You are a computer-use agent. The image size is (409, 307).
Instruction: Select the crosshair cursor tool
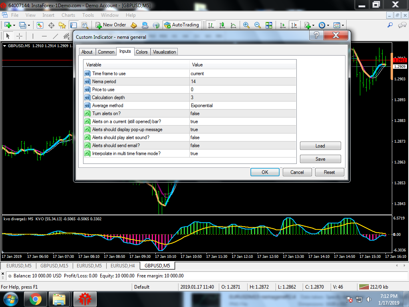19,36
